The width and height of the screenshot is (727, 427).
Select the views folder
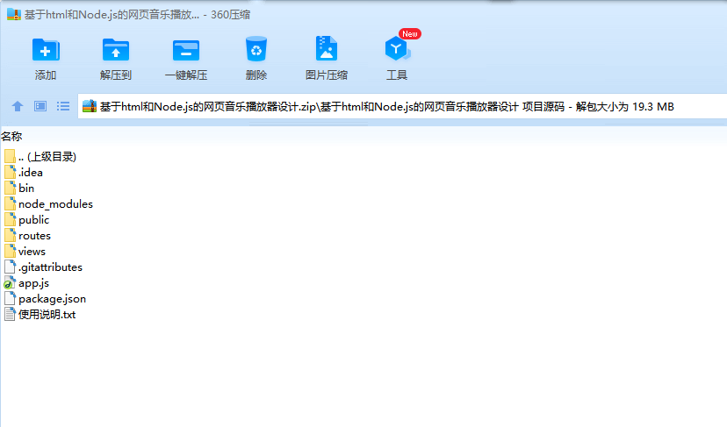[x=25, y=251]
